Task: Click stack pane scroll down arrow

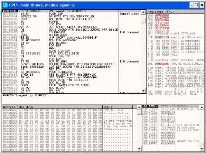Action: [x=202, y=149]
